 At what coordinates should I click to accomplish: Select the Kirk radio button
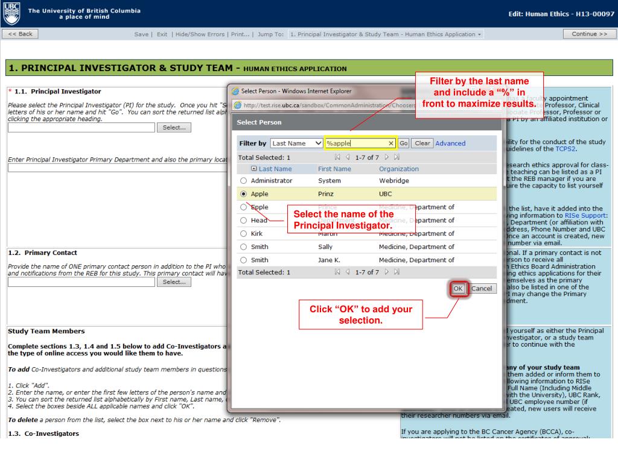244,233
